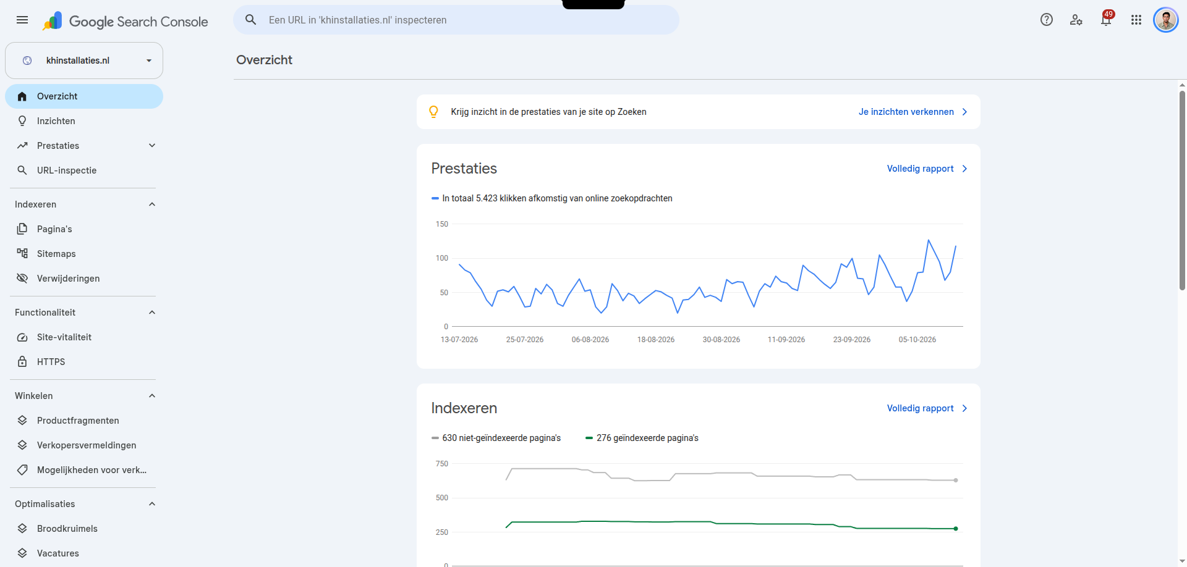Open the khinstallaties.nl property dropdown
Viewport: 1187px width, 567px height.
tap(84, 61)
